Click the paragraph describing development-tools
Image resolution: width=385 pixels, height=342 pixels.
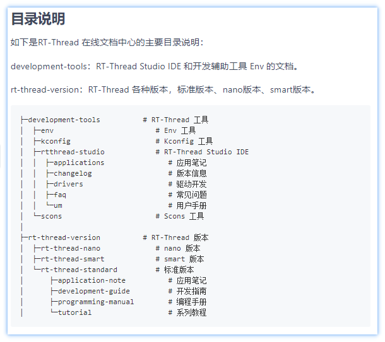[155, 66]
